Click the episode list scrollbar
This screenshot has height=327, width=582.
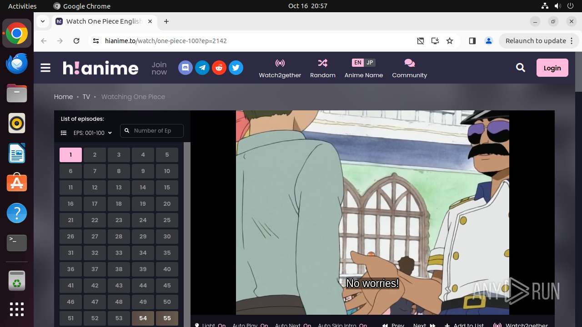point(187,234)
